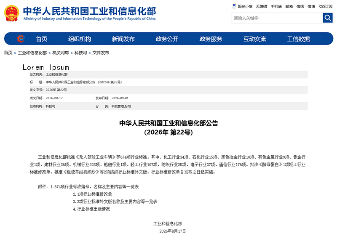Open attachment 2. 1项行业标准修改单
Image resolution: width=337 pixels, height=239 pixels.
pyautogui.click(x=92, y=194)
